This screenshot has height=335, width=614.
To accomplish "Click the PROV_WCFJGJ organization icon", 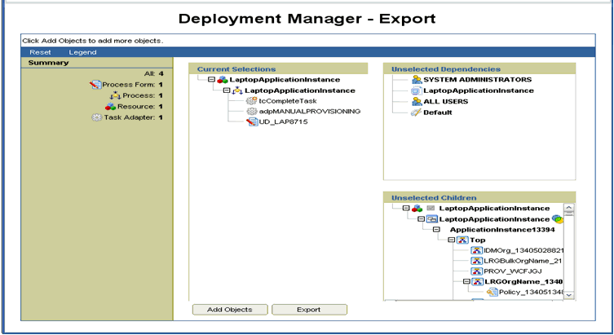I will [476, 271].
